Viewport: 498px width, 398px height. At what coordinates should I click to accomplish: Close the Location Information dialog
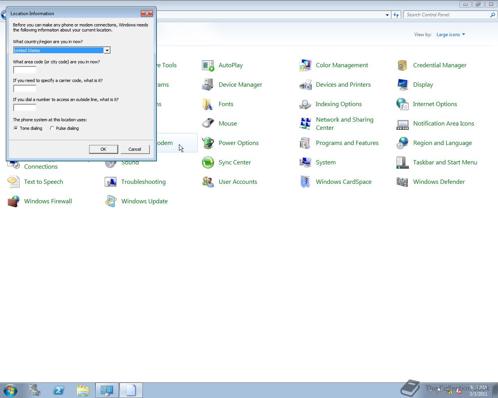coord(147,13)
